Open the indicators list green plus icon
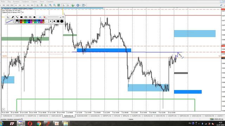Image resolution: width=225 pixels, height=126 pixels. (x=73, y=5)
